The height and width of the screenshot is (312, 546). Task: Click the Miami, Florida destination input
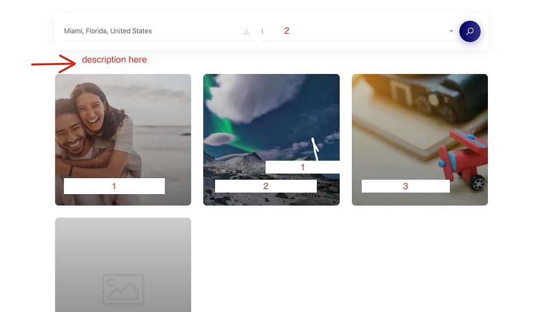[133, 31]
